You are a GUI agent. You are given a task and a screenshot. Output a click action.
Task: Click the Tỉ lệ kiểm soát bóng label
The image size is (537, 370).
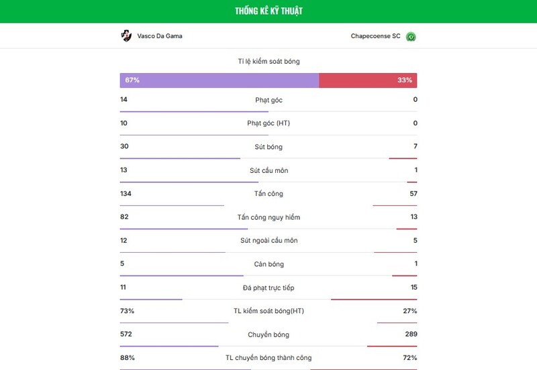point(268,61)
